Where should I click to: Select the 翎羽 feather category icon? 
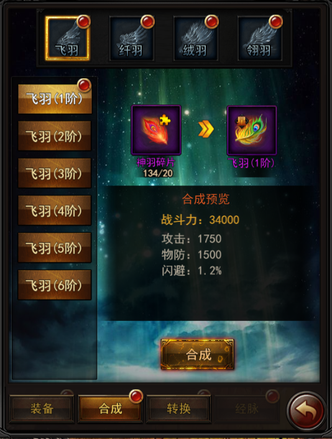pos(260,39)
